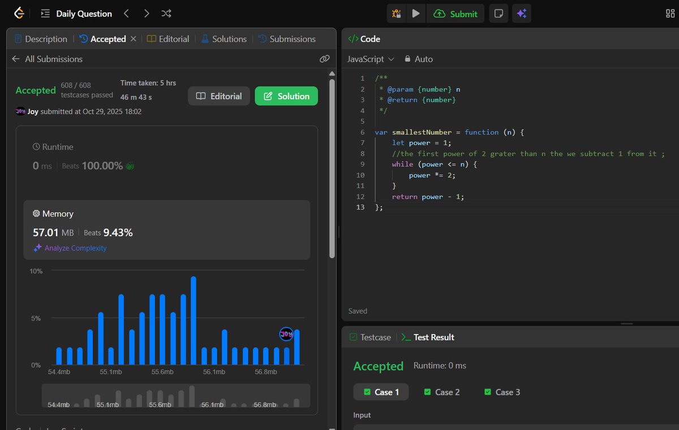Open the notes sticky icon
Screen dimensions: 679x430
tap(497, 13)
